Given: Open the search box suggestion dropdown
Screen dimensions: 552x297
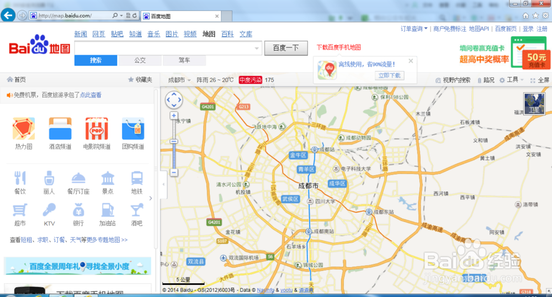Looking at the screenshot, I should [x=257, y=48].
